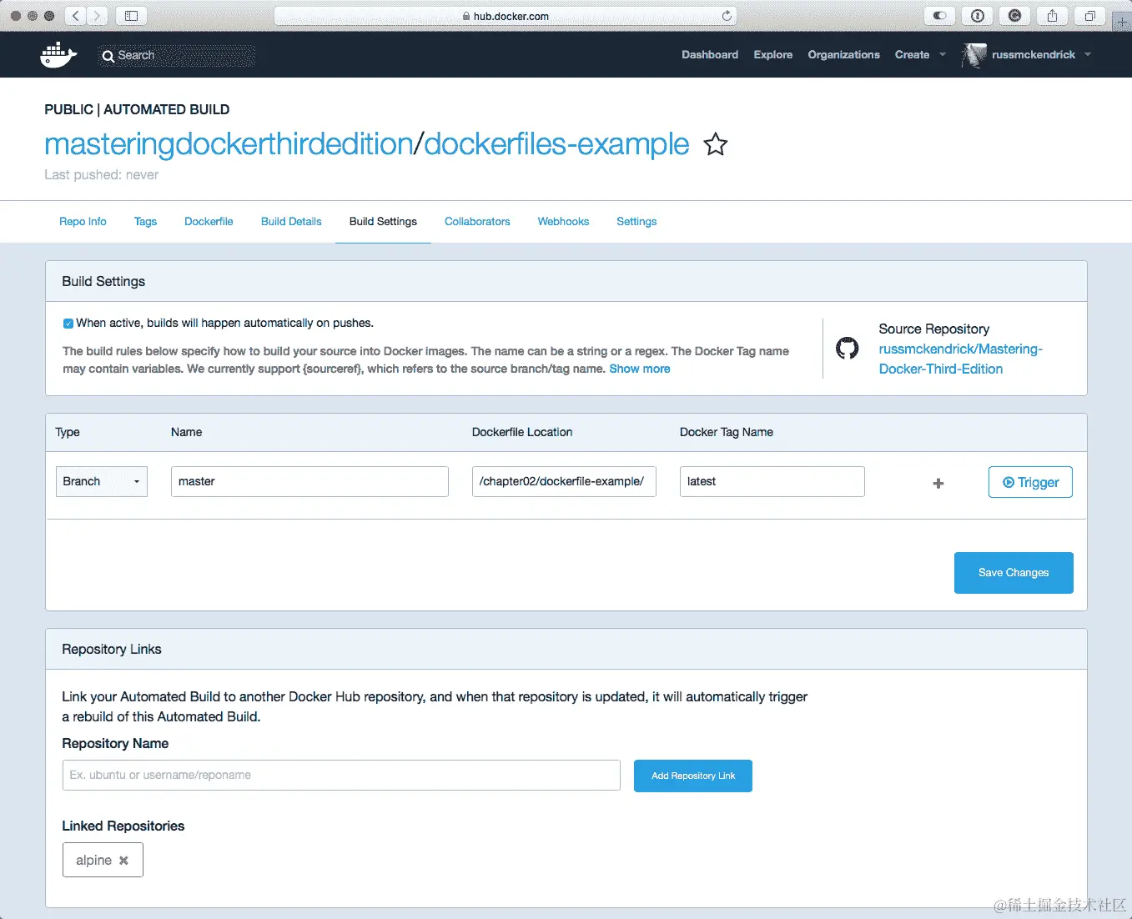
Task: Open the Tags tab
Action: coord(145,222)
